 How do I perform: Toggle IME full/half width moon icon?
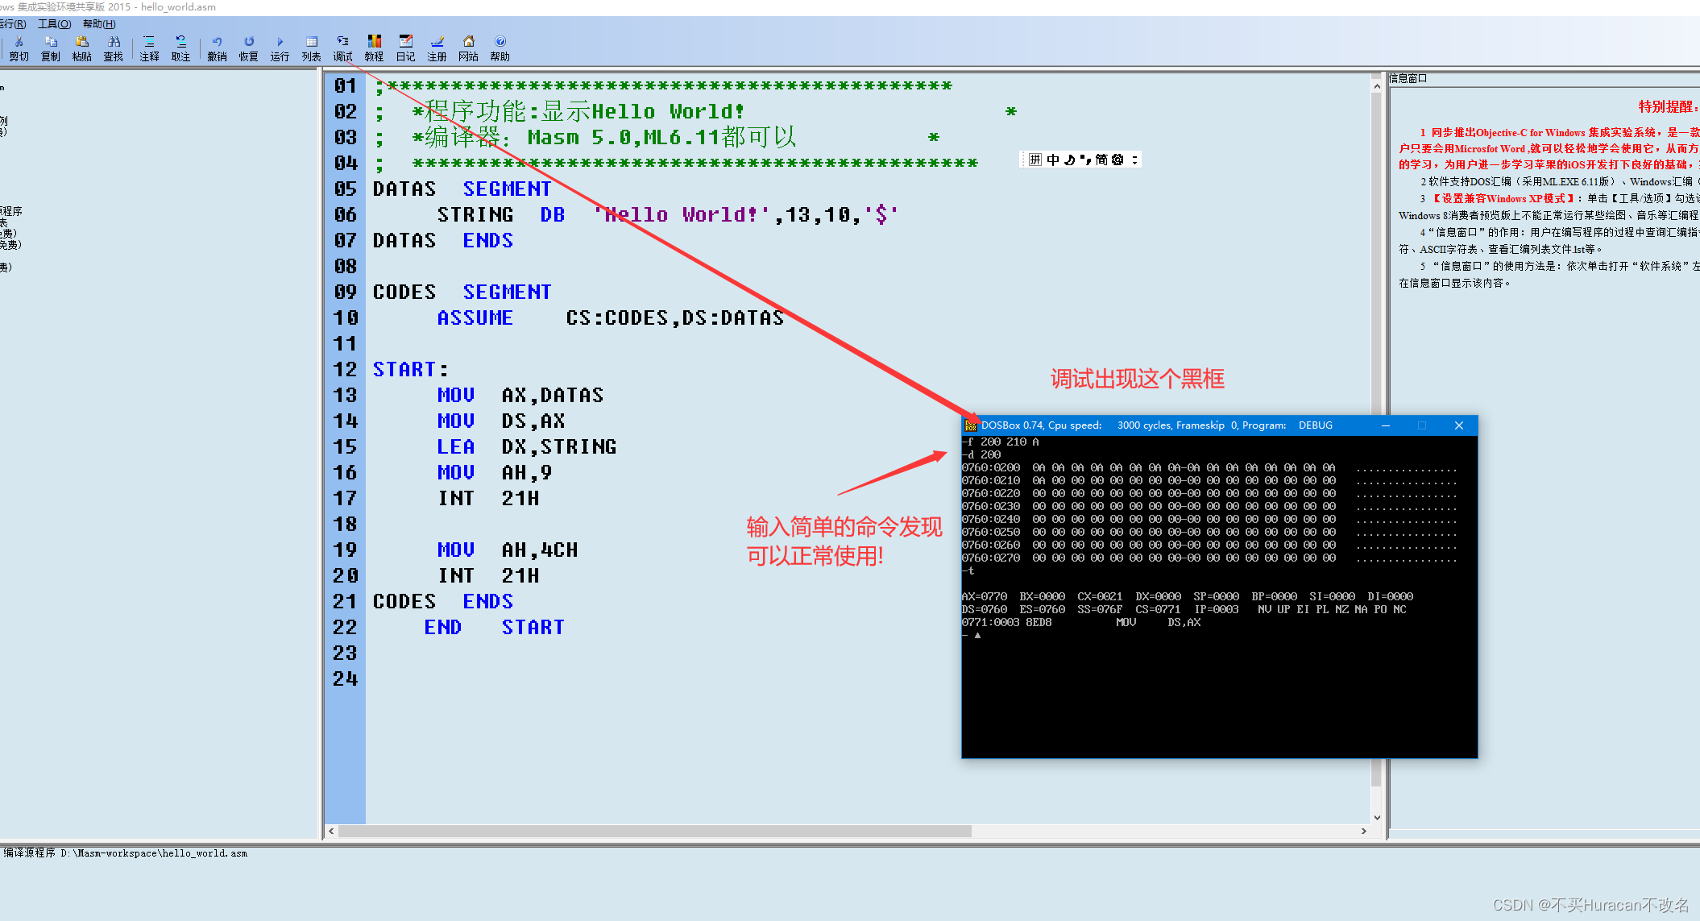tap(1070, 160)
